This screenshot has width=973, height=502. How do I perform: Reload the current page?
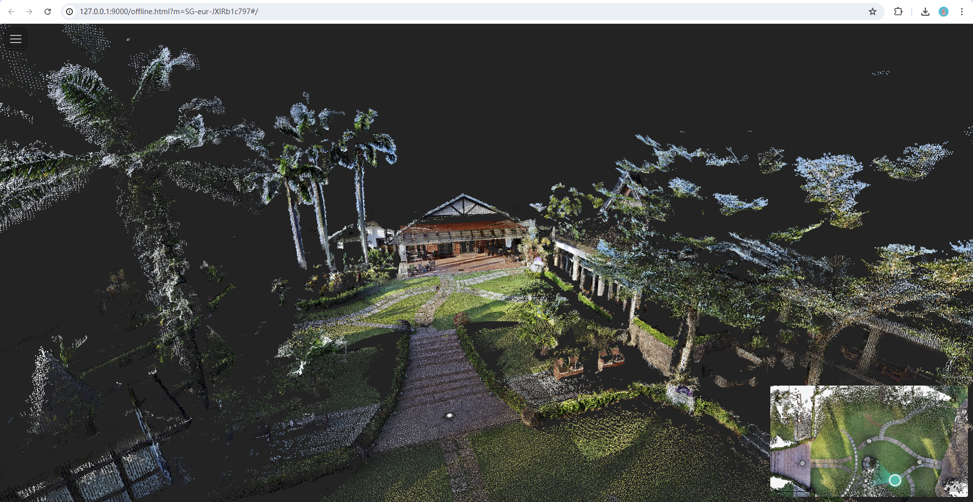[48, 12]
